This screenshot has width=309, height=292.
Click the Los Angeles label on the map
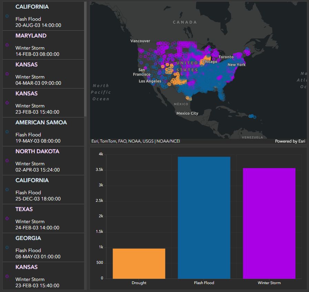pyautogui.click(x=150, y=81)
